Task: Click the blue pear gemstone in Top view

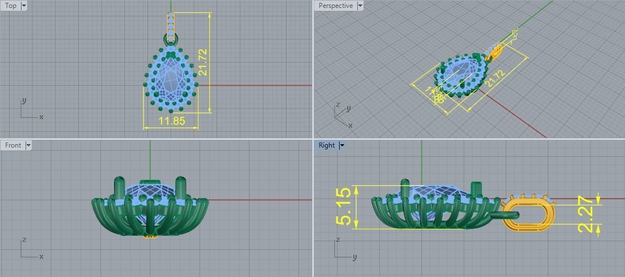Action: coord(171,77)
